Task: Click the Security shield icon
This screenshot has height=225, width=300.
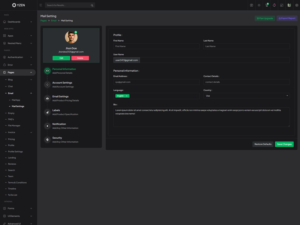Action: (47, 139)
